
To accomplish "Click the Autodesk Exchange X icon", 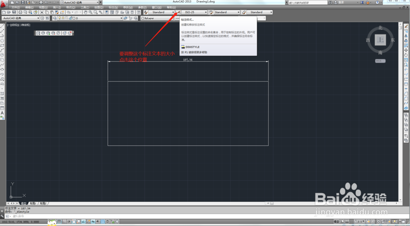I will [x=362, y=2].
